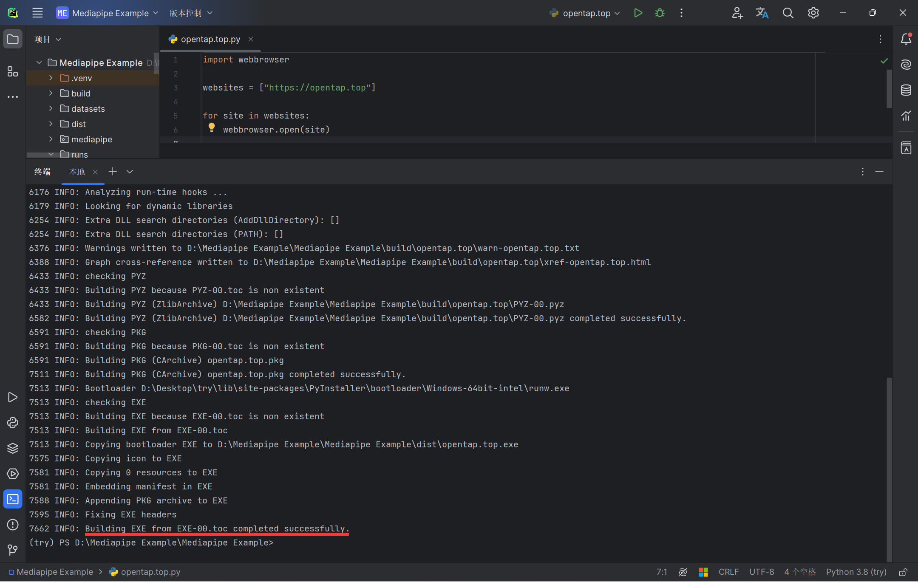
Task: Expand the build folder
Action: pos(51,93)
